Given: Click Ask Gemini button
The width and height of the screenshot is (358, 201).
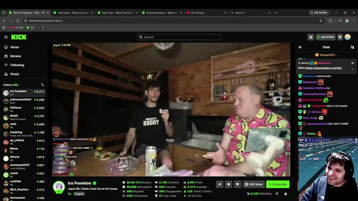Looking at the screenshot, I should click(x=318, y=13).
